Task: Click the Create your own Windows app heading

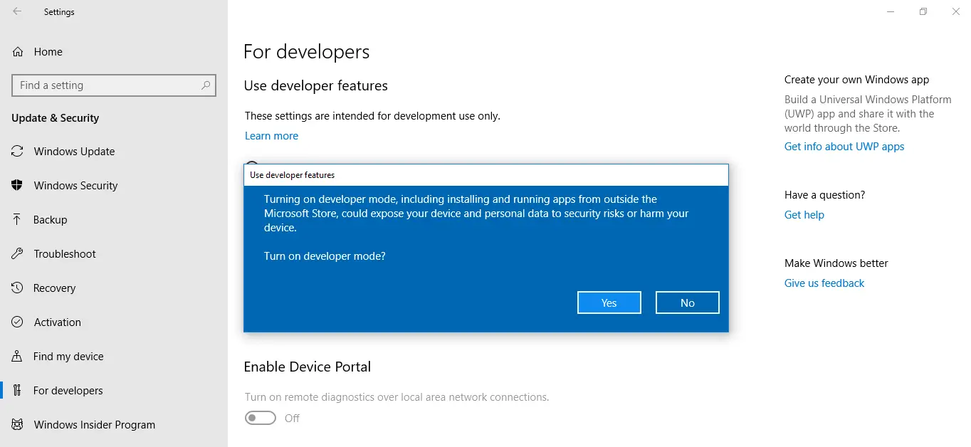Action: coord(857,80)
